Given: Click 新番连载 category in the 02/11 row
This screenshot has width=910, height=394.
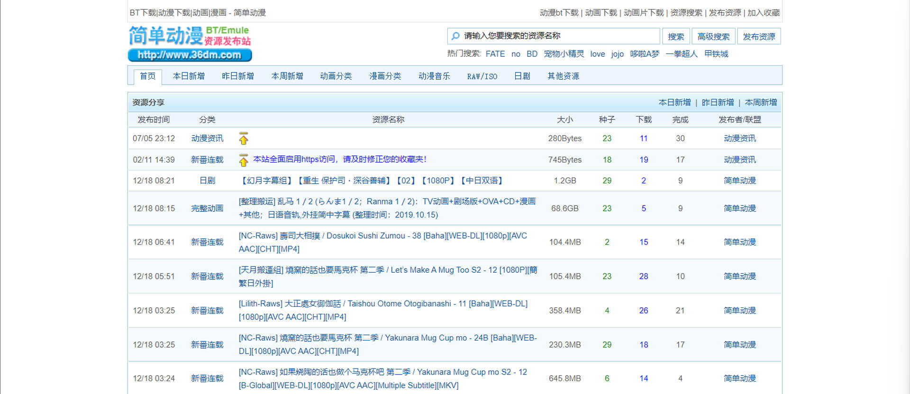Looking at the screenshot, I should point(207,160).
